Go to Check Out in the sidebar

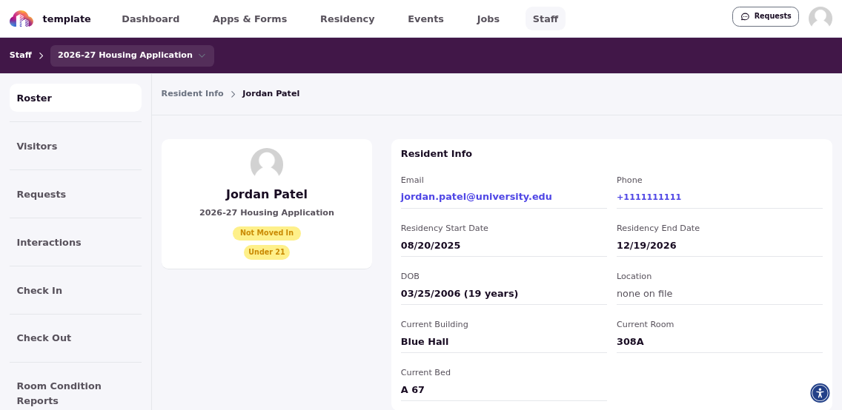pyautogui.click(x=76, y=338)
